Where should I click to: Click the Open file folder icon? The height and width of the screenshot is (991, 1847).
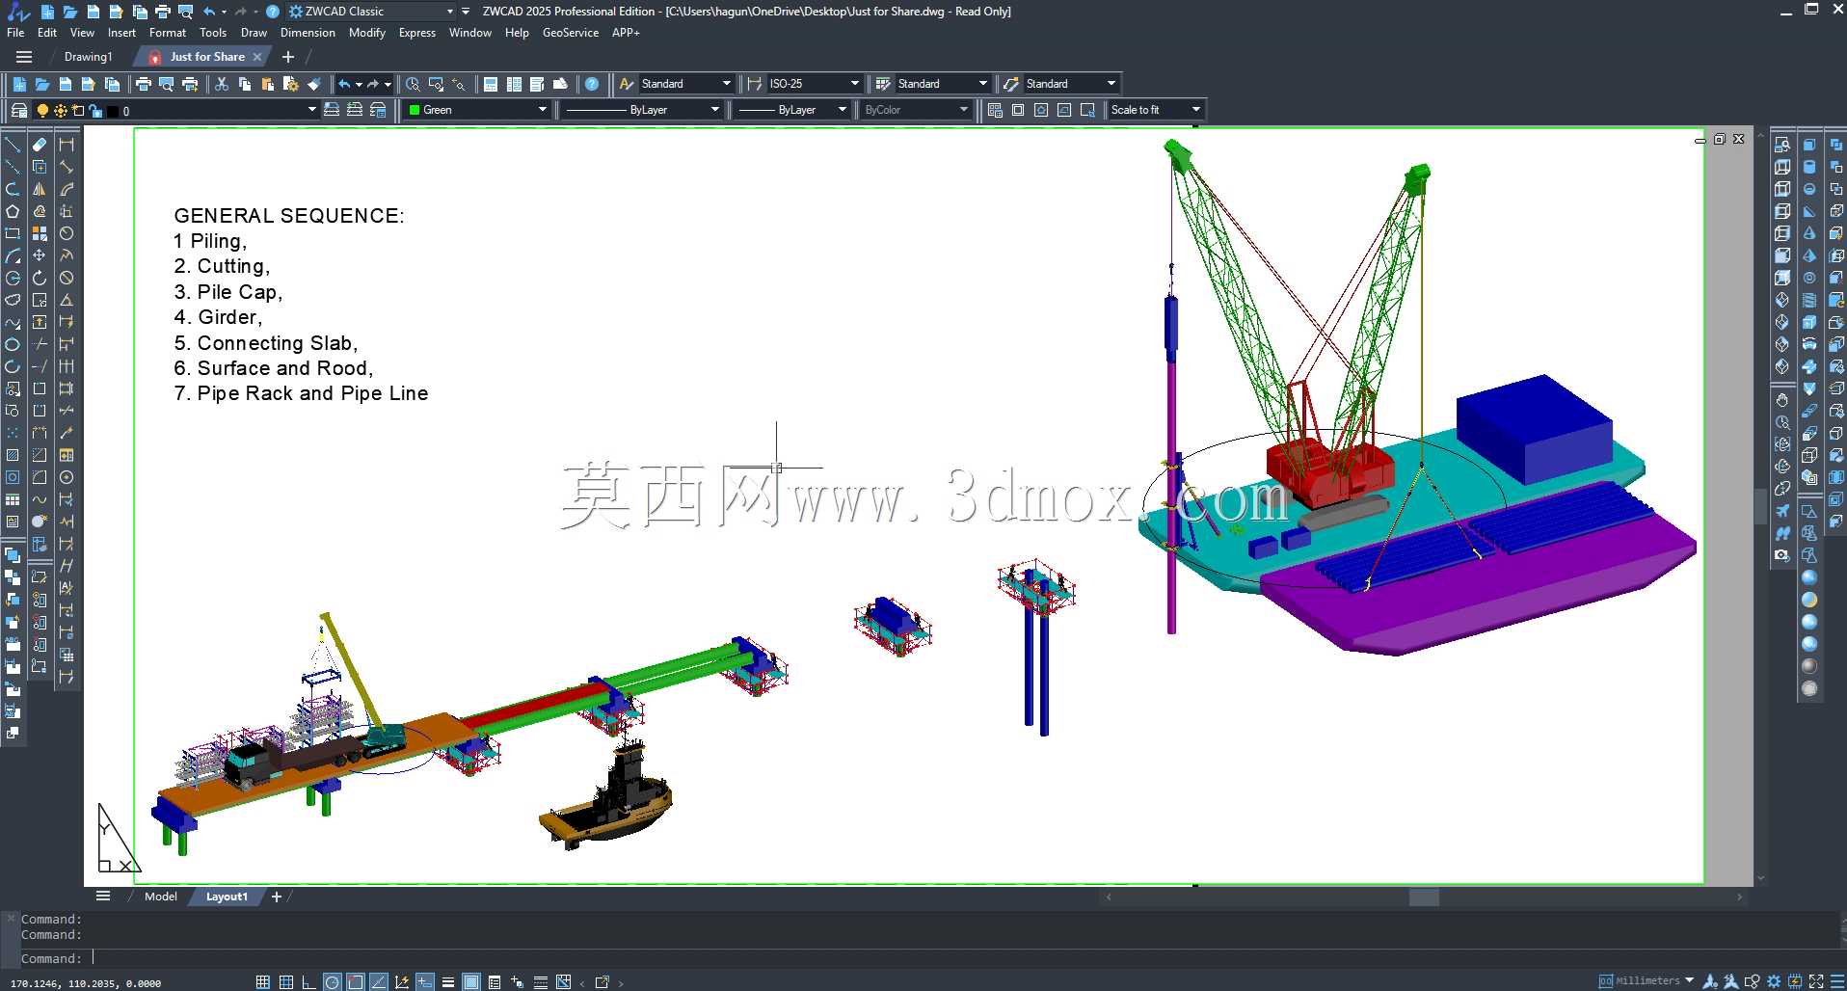41,84
